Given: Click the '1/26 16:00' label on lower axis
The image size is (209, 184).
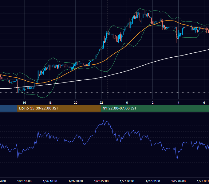Looking at the screenshot, I should 24,181.
